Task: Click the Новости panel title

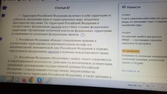Action: point(134,7)
